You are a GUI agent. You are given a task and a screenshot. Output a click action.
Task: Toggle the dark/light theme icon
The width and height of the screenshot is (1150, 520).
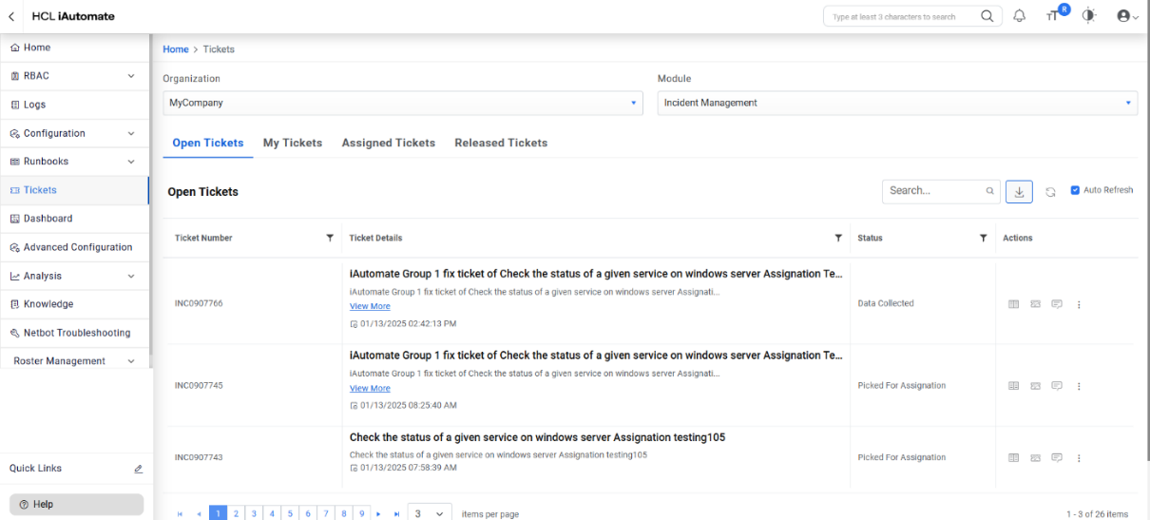1089,16
